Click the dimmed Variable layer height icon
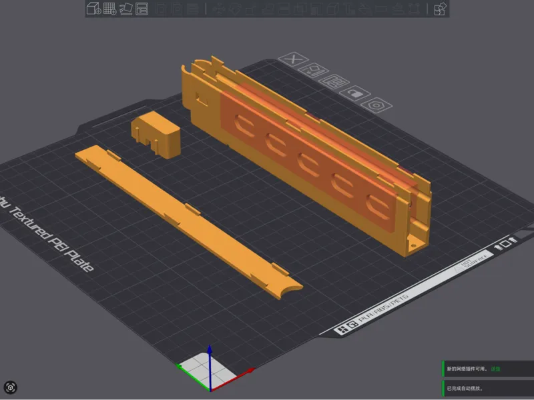The height and width of the screenshot is (400, 534). [x=193, y=9]
